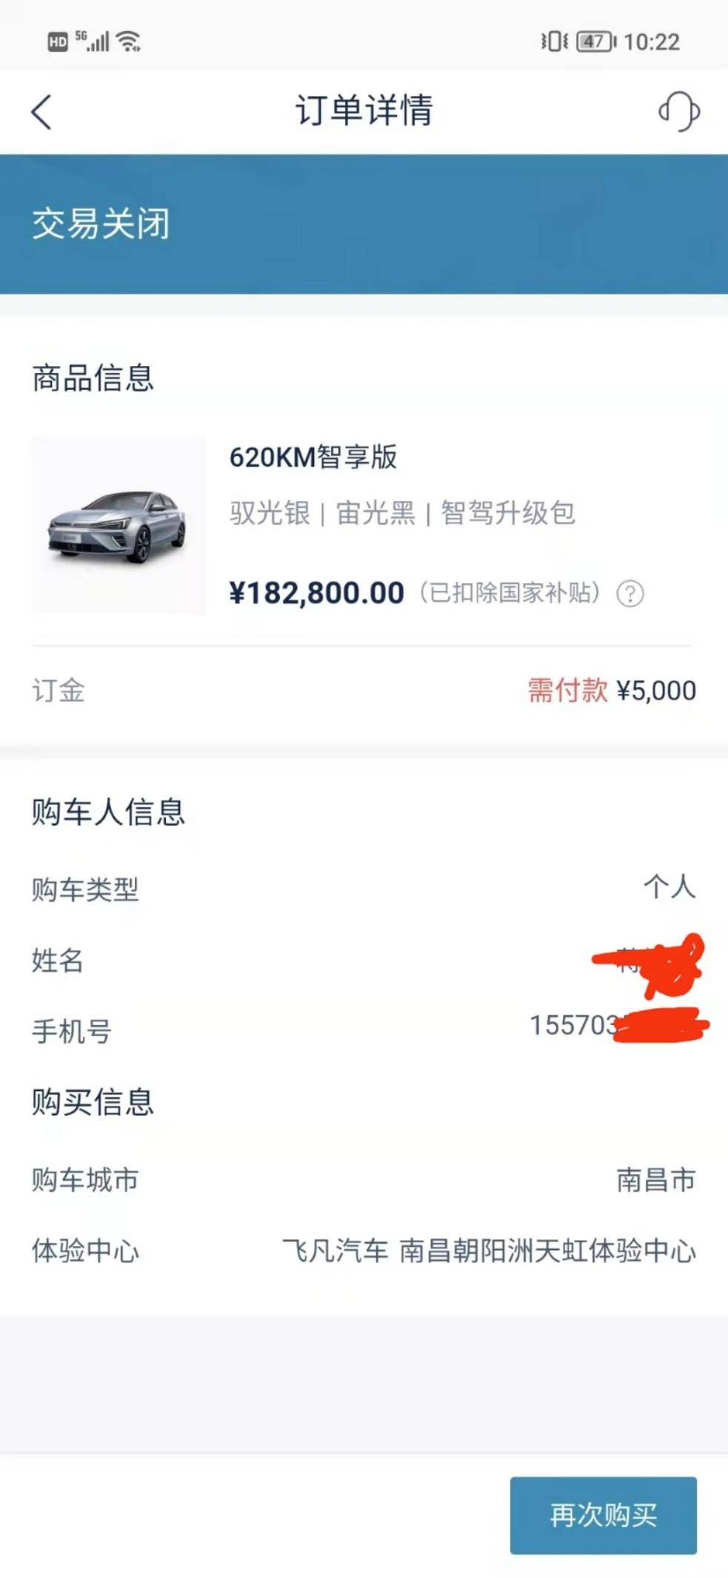Viewport: 728px width, 1578px height.
Task: Tap the vibrate mode icon
Action: tap(553, 42)
